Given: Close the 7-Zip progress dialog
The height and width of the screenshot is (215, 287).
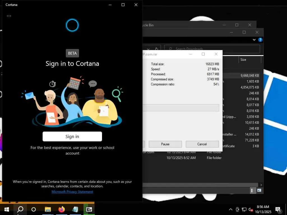Looking at the screenshot, I should pyautogui.click(x=216, y=54).
